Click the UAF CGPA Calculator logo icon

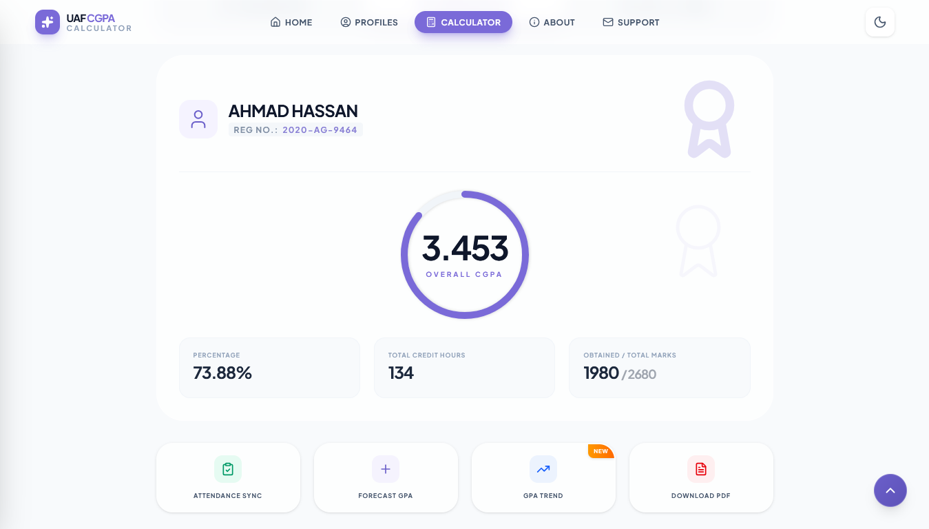(x=48, y=22)
